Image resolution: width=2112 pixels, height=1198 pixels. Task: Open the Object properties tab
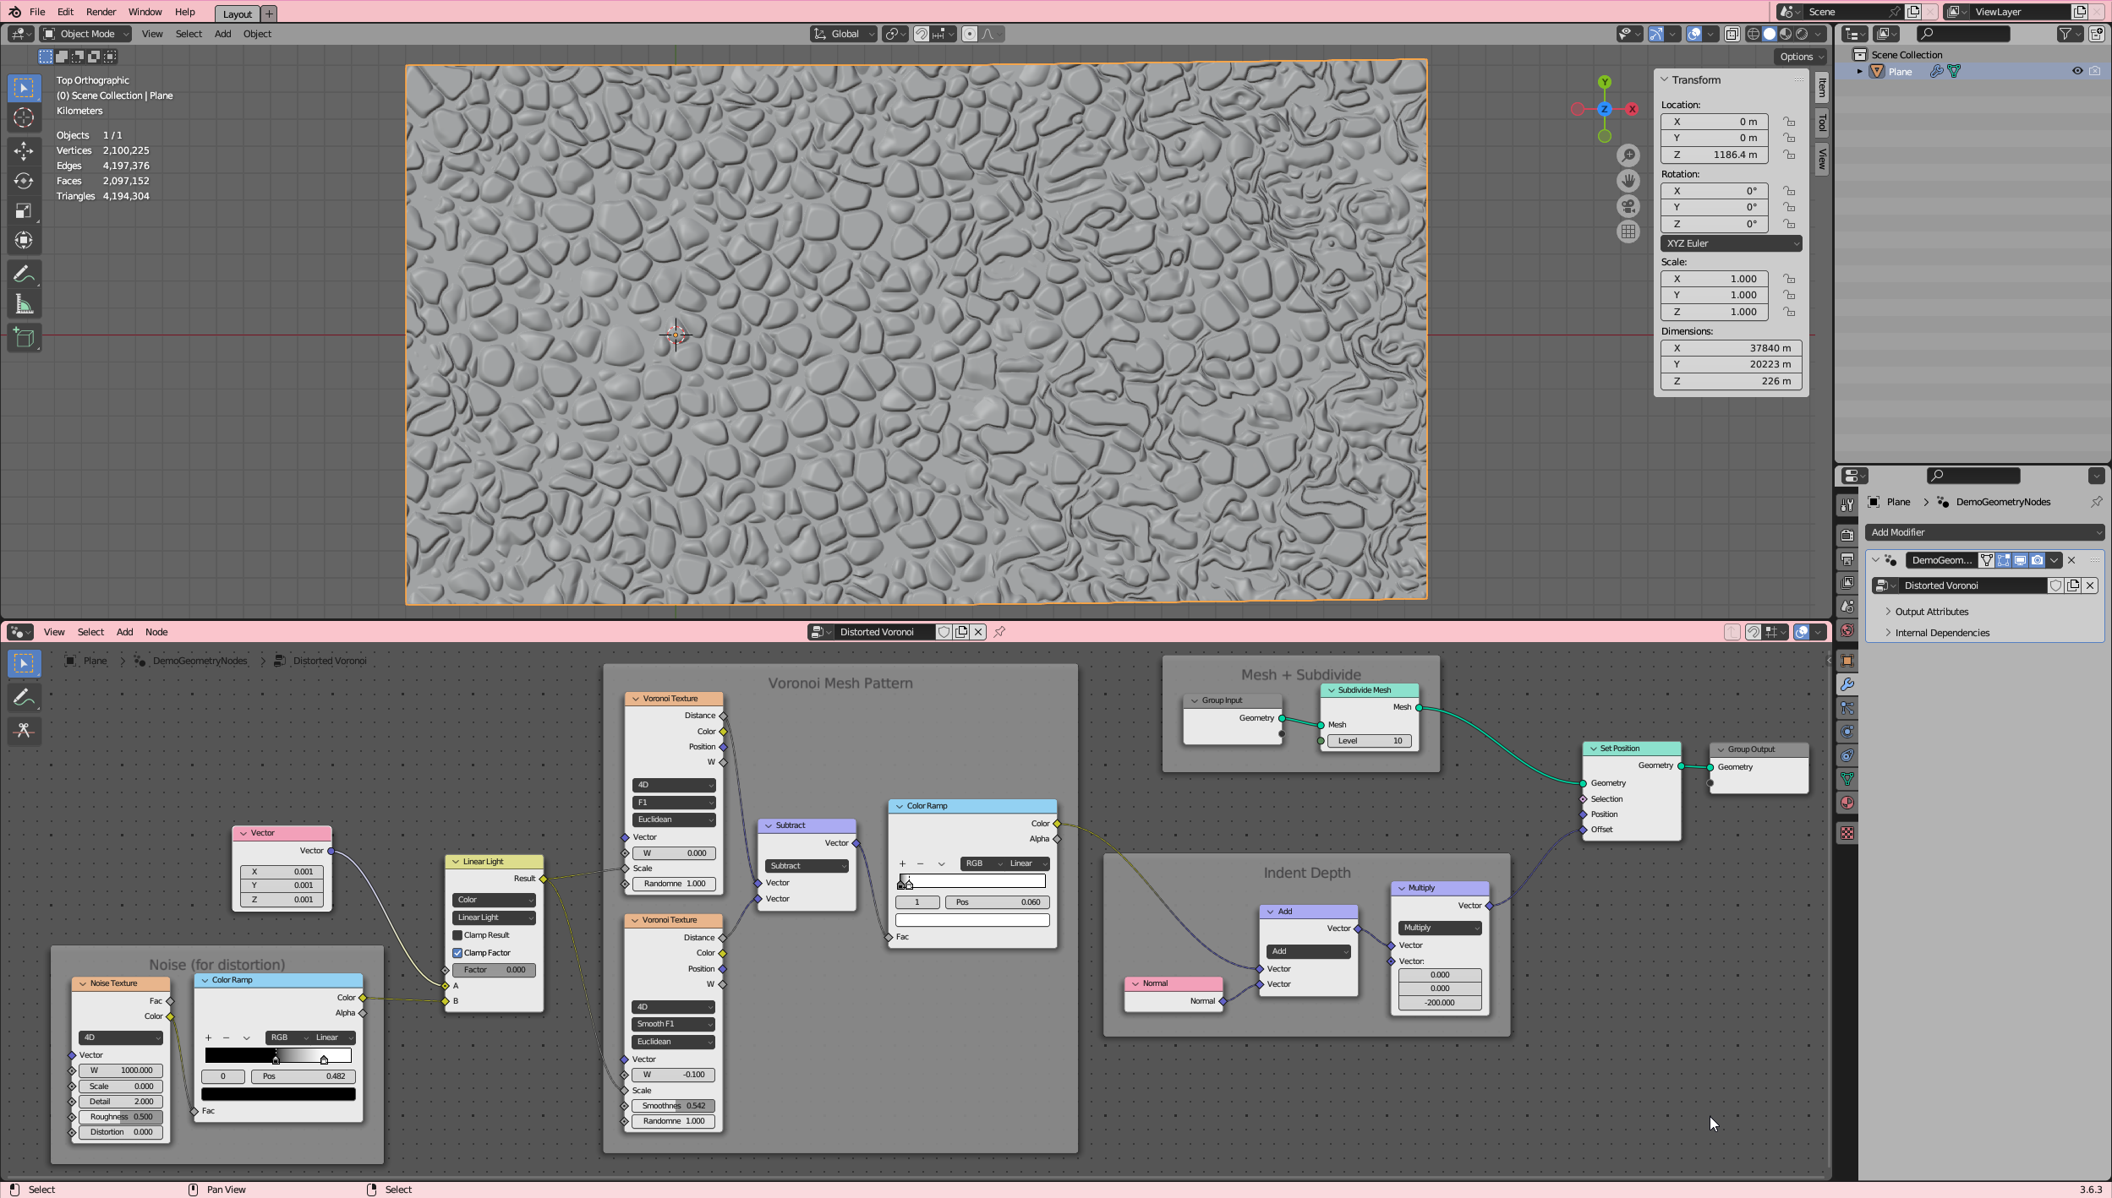(1847, 661)
